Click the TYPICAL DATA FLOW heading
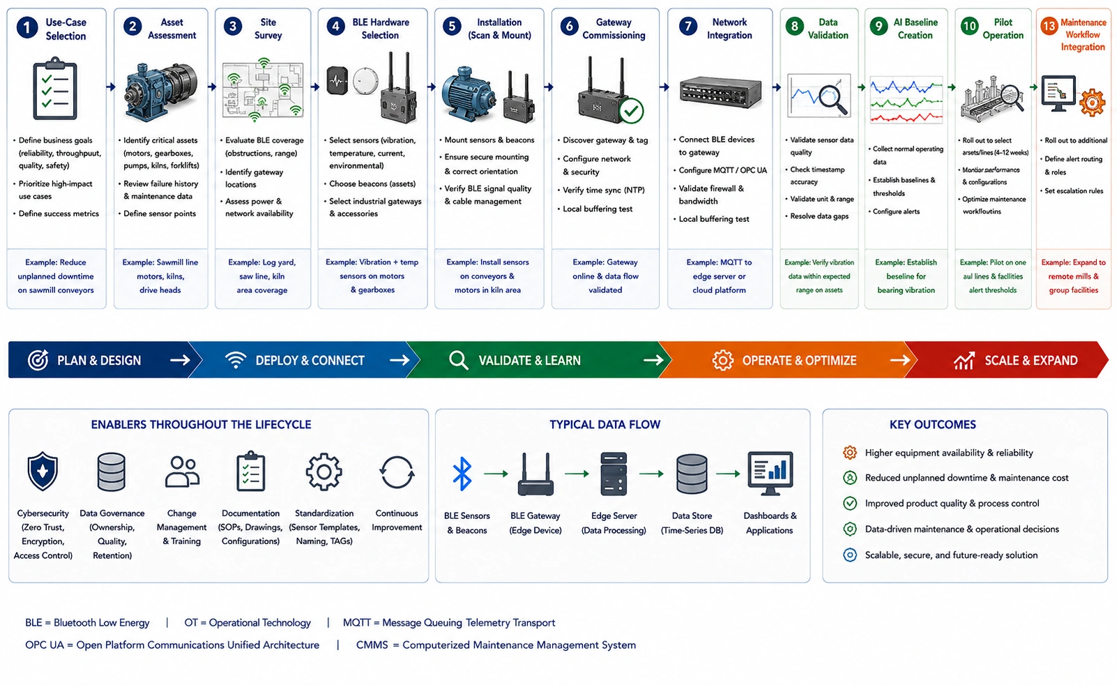The image size is (1117, 685). (605, 425)
